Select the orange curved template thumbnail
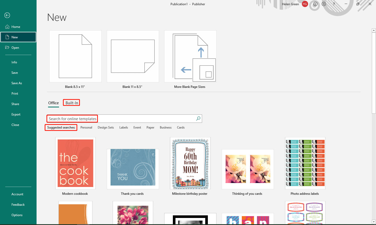Viewport: 376px width, 225px height. click(x=75, y=212)
